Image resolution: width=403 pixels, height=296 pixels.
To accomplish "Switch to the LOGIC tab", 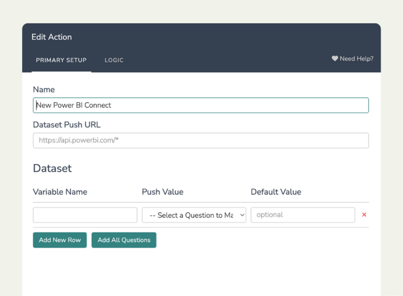I will (114, 60).
